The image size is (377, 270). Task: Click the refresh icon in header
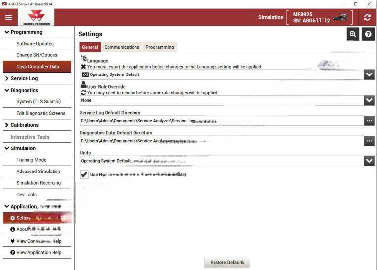(367, 17)
